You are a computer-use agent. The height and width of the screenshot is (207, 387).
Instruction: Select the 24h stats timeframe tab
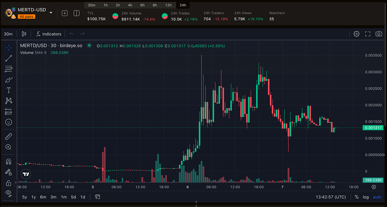coord(183,5)
